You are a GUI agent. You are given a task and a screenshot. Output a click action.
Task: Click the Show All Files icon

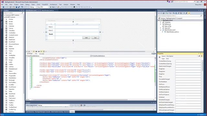tap(181, 13)
